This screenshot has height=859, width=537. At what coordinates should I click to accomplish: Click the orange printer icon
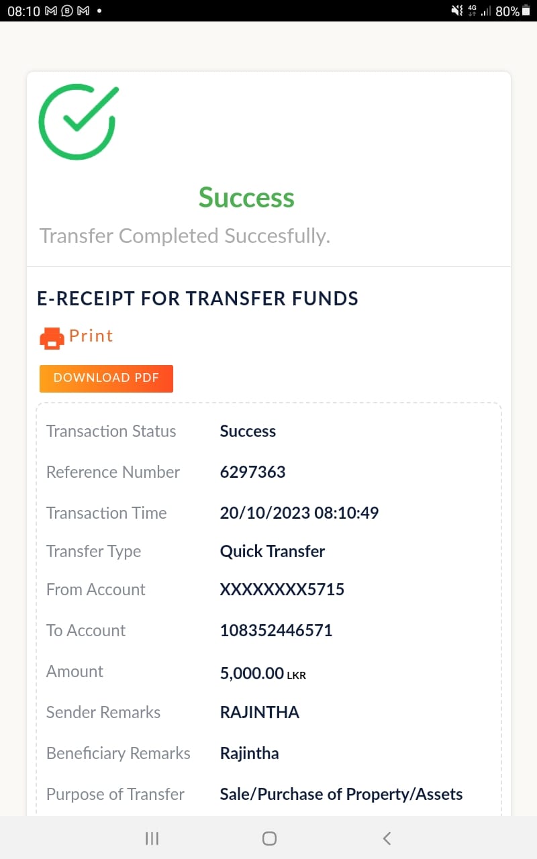(x=52, y=338)
